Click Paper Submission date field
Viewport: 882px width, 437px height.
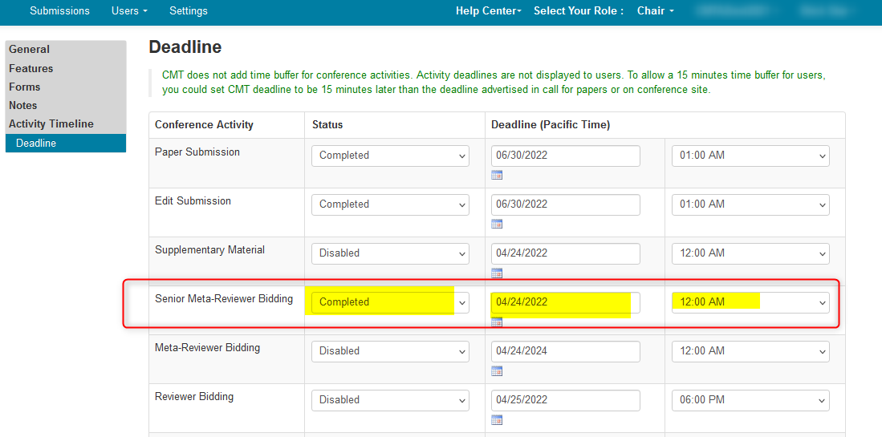[x=565, y=156]
